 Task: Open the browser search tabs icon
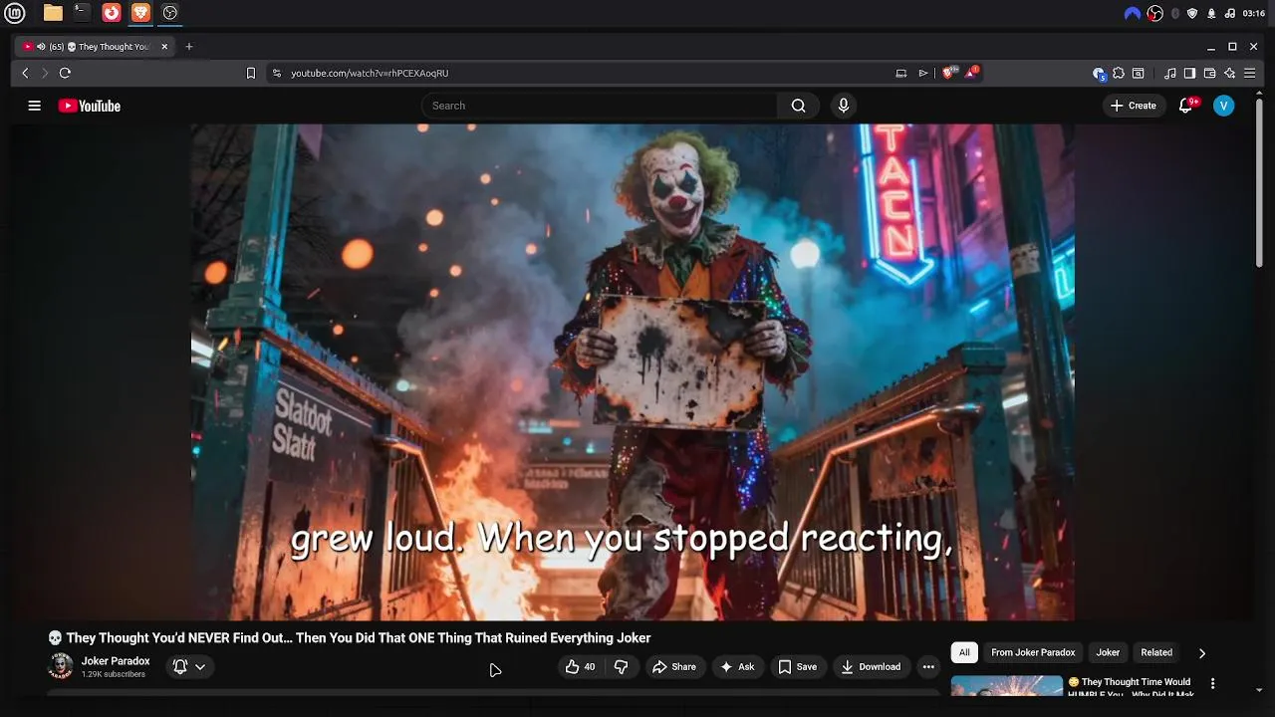point(1139,73)
